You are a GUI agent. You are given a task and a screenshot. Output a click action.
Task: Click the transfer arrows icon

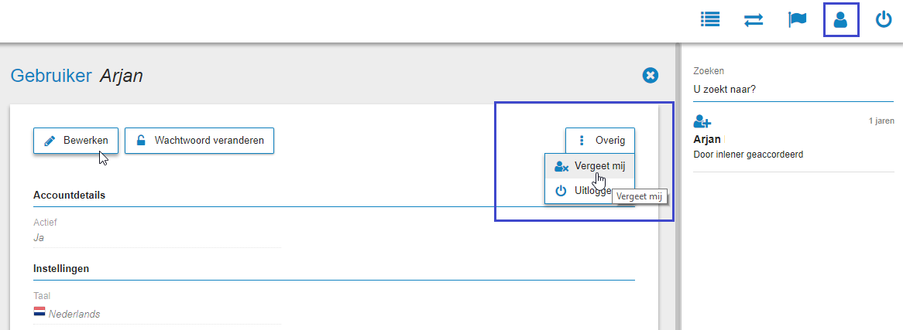pos(754,20)
